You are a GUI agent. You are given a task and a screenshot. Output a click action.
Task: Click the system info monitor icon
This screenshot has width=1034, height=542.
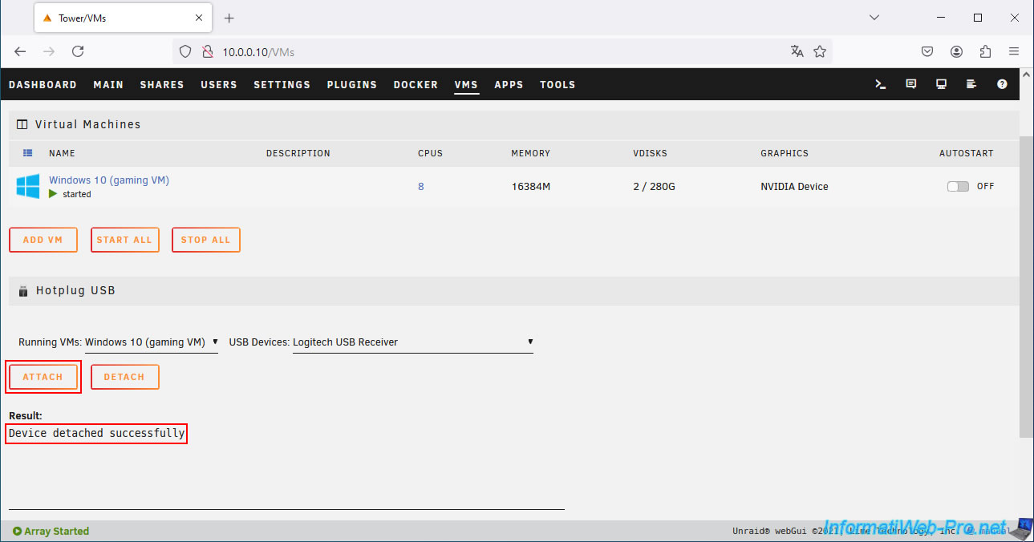941,84
